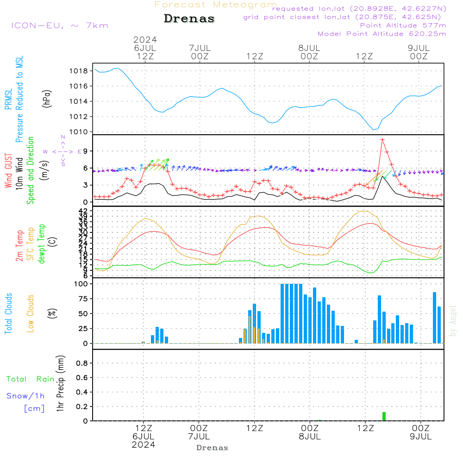The width and height of the screenshot is (463, 463).
Task: Click the "(C)" temperature unit label
Action: [x=53, y=242]
